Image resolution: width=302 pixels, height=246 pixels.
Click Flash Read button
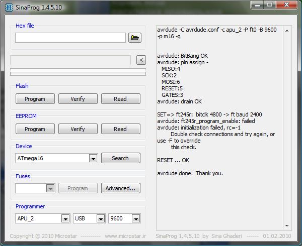click(120, 99)
